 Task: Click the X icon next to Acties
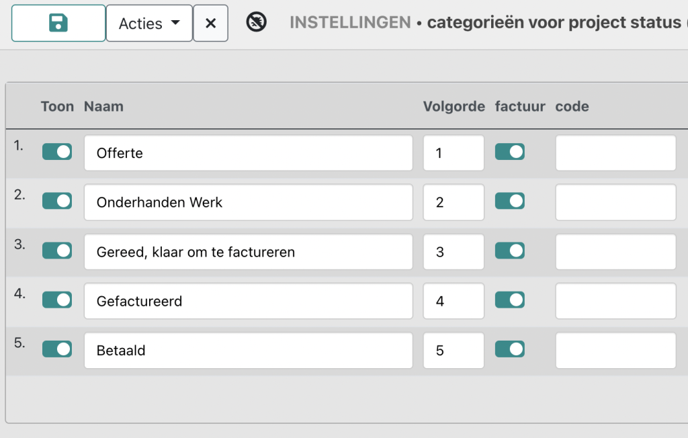[211, 22]
